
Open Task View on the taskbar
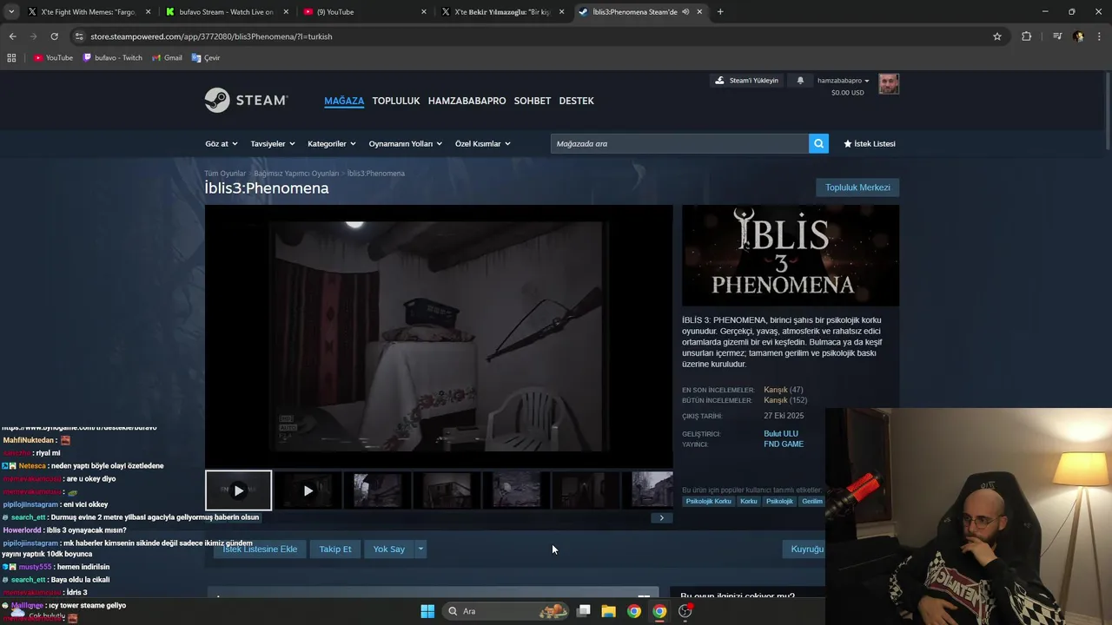coord(584,611)
